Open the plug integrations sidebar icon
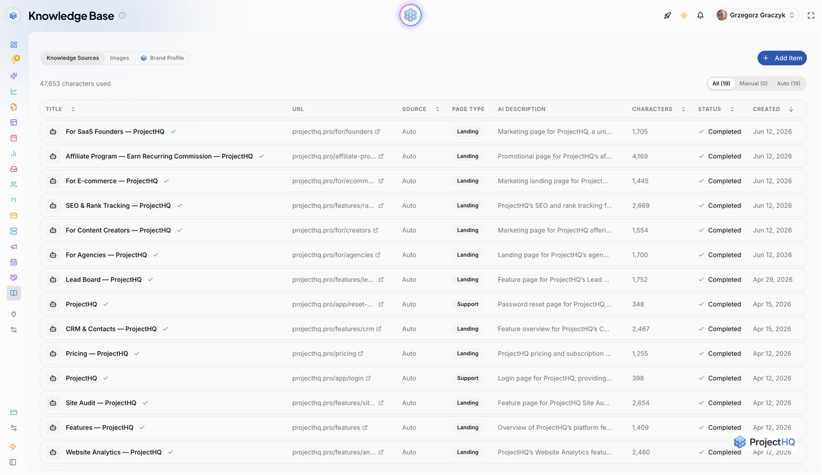The image size is (822, 475). point(14,314)
